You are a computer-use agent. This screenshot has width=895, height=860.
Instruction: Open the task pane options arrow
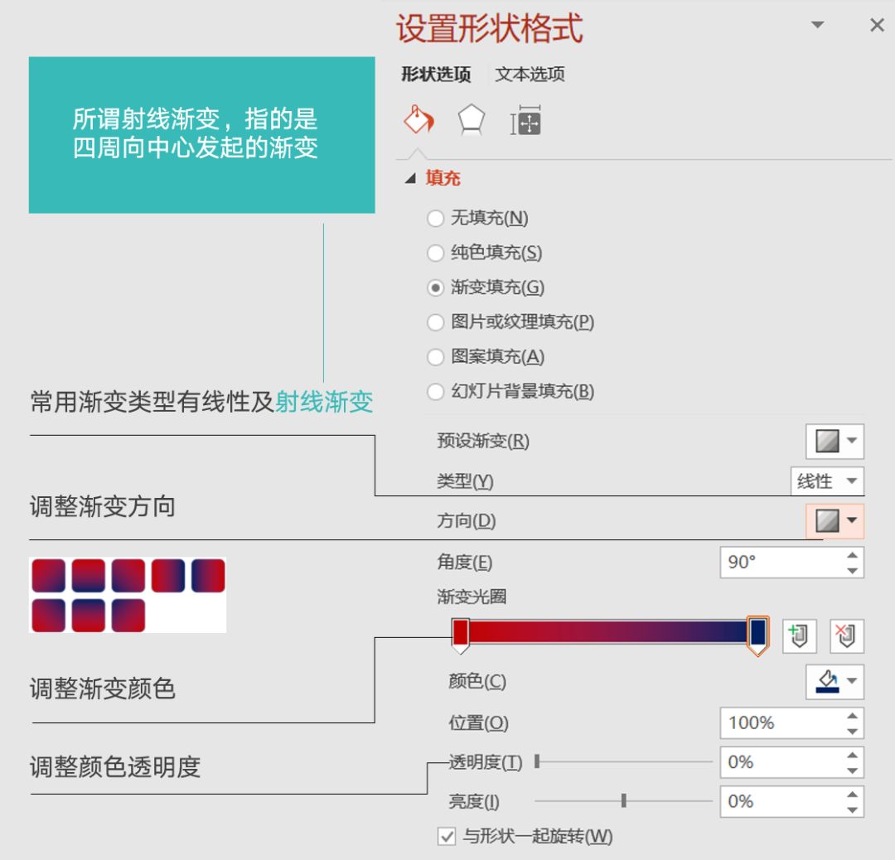click(x=818, y=26)
